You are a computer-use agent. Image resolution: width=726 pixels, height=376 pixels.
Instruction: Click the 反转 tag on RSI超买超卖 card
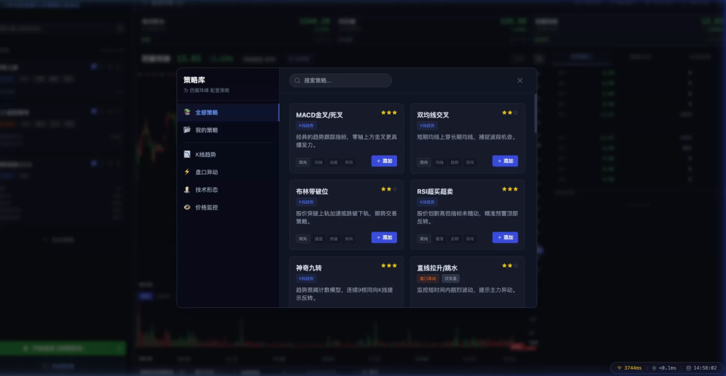click(454, 239)
